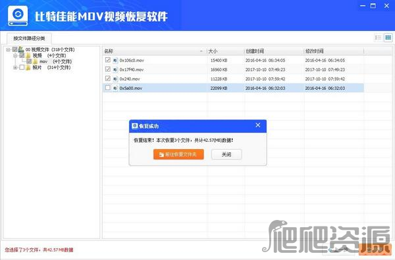
Task: Expand the 照片 folder node
Action: (15, 68)
